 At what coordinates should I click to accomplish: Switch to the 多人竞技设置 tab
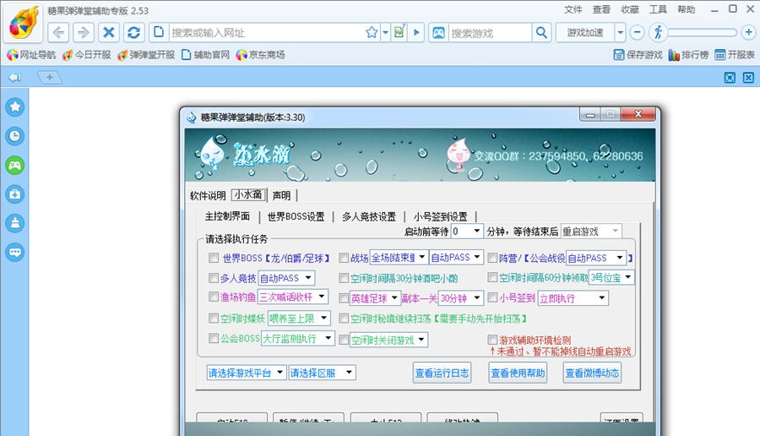coord(369,217)
